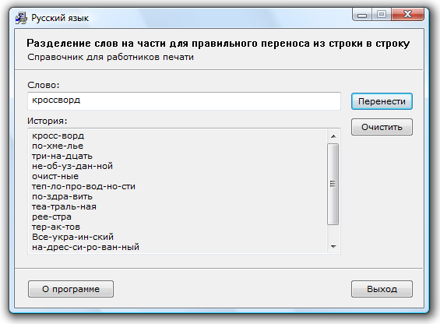
Task: Click the Перенести button
Action: 382,101
